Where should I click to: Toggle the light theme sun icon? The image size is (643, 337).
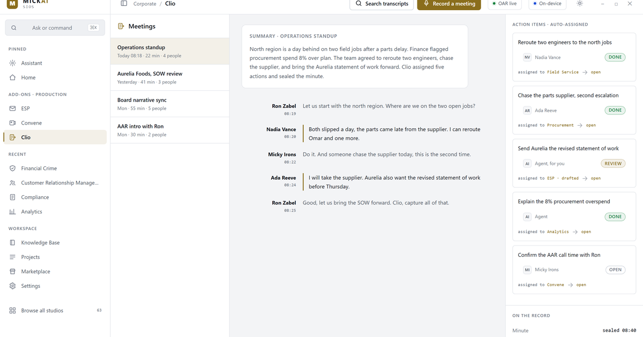click(580, 4)
